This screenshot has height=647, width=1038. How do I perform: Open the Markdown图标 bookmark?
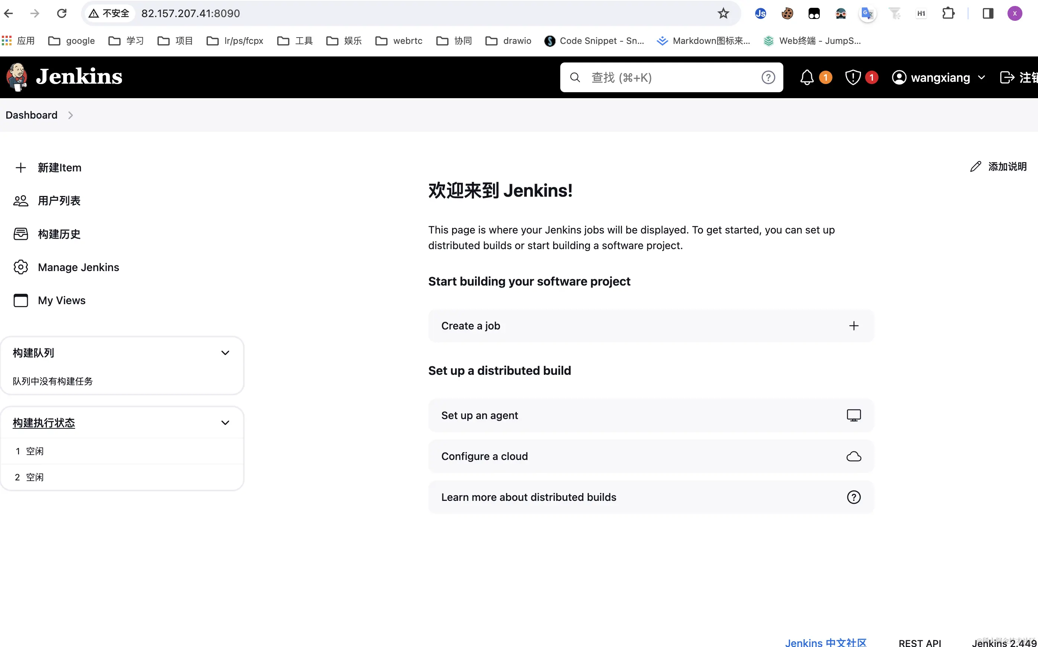coord(703,41)
